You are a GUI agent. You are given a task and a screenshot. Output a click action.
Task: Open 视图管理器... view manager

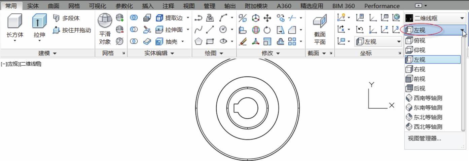tap(424, 138)
